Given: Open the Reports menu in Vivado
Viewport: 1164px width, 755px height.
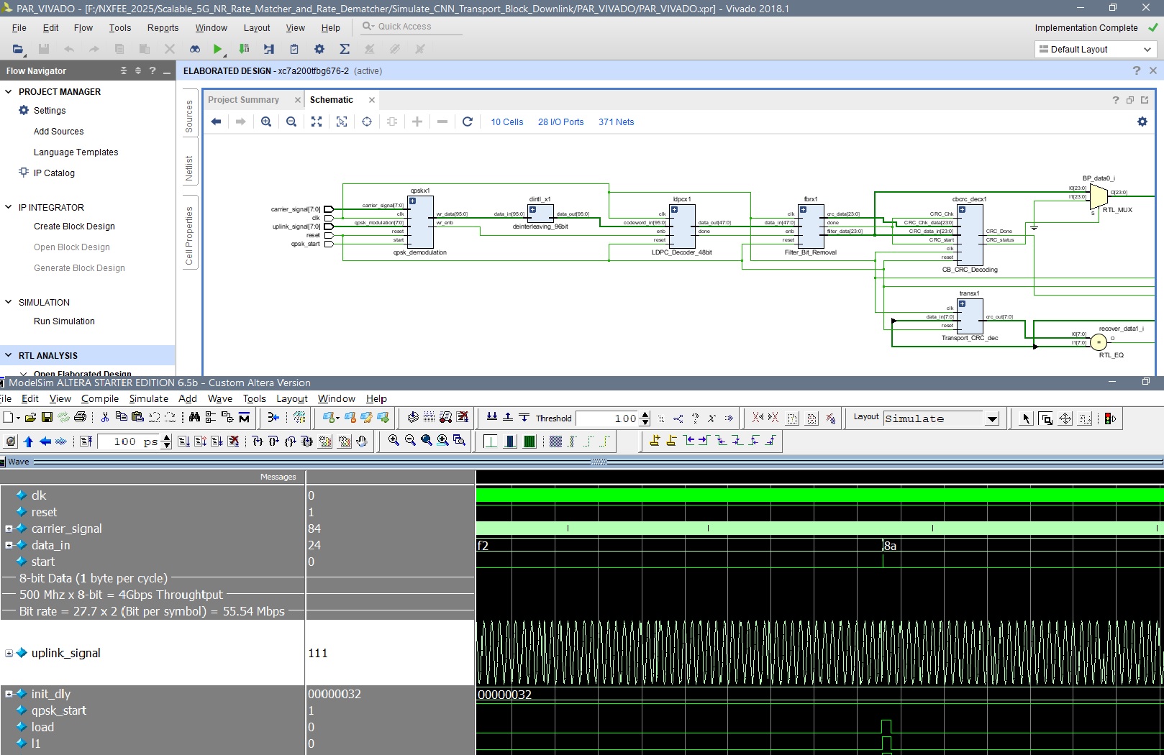Looking at the screenshot, I should click(x=163, y=27).
